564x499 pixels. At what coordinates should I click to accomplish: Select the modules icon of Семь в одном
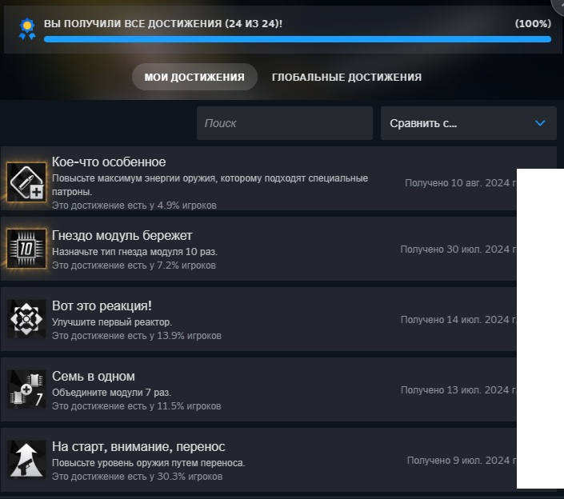click(26, 389)
